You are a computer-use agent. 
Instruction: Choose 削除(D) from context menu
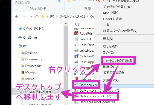point(108,66)
